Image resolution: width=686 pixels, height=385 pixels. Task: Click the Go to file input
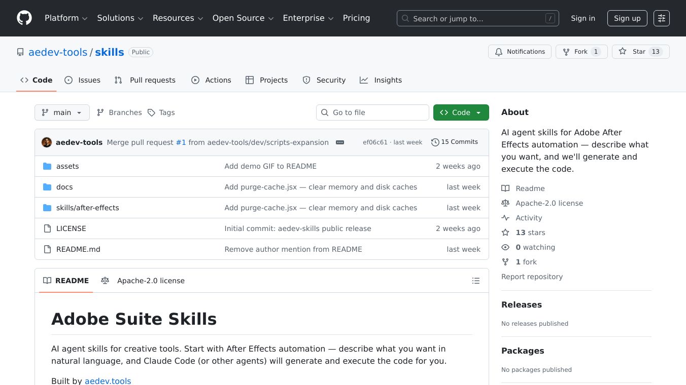click(x=372, y=112)
